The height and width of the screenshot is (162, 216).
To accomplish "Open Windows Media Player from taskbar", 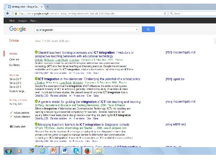I will pyautogui.click(x=19, y=151).
